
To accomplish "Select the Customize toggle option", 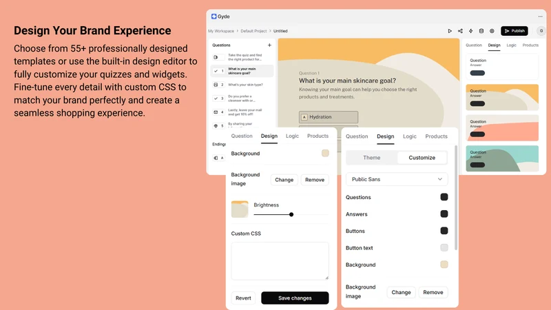I will 422,158.
